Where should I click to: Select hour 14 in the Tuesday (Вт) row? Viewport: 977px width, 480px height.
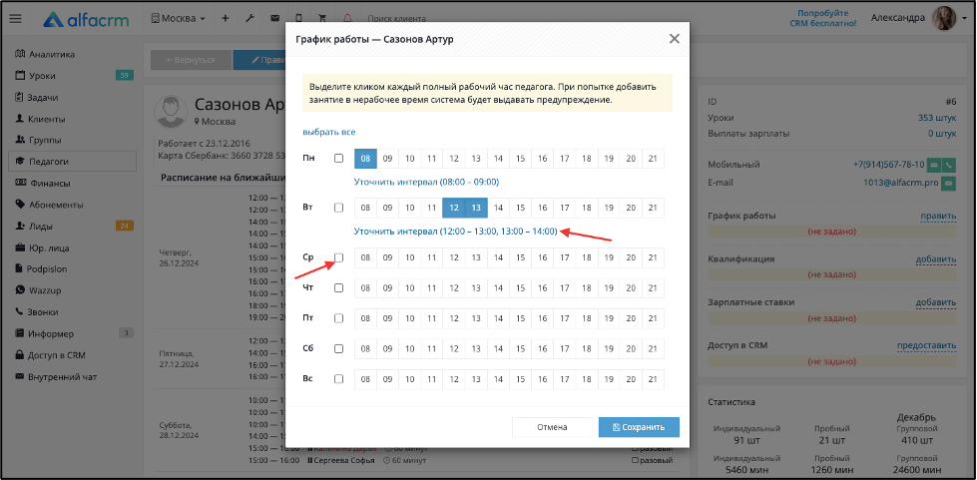[498, 209]
